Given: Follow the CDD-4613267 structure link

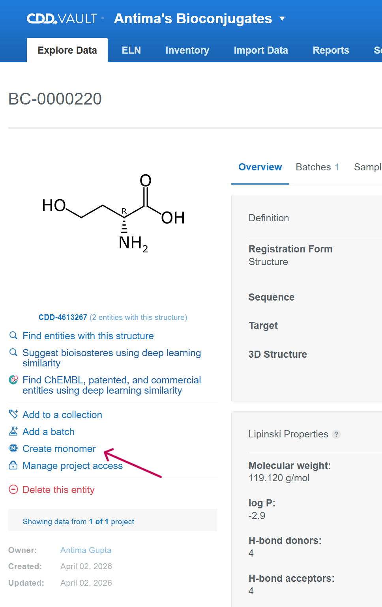Looking at the screenshot, I should pyautogui.click(x=63, y=317).
